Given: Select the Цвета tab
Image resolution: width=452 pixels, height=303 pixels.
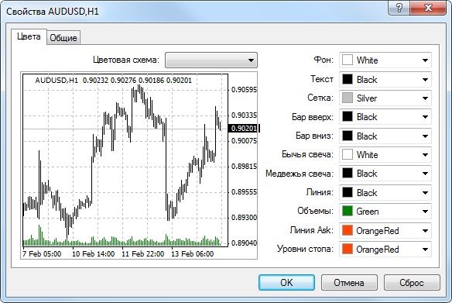Looking at the screenshot, I should (x=29, y=36).
